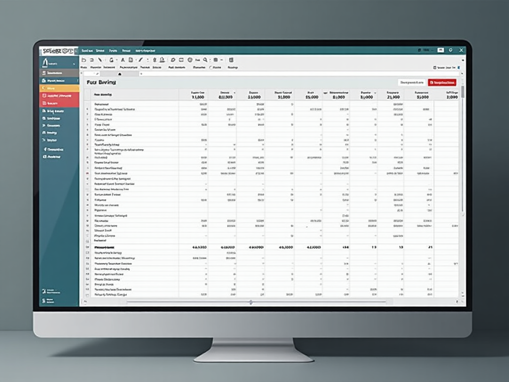Select the yellow highlighted sidebar item
Image resolution: width=509 pixels, height=382 pixels.
pyautogui.click(x=59, y=88)
